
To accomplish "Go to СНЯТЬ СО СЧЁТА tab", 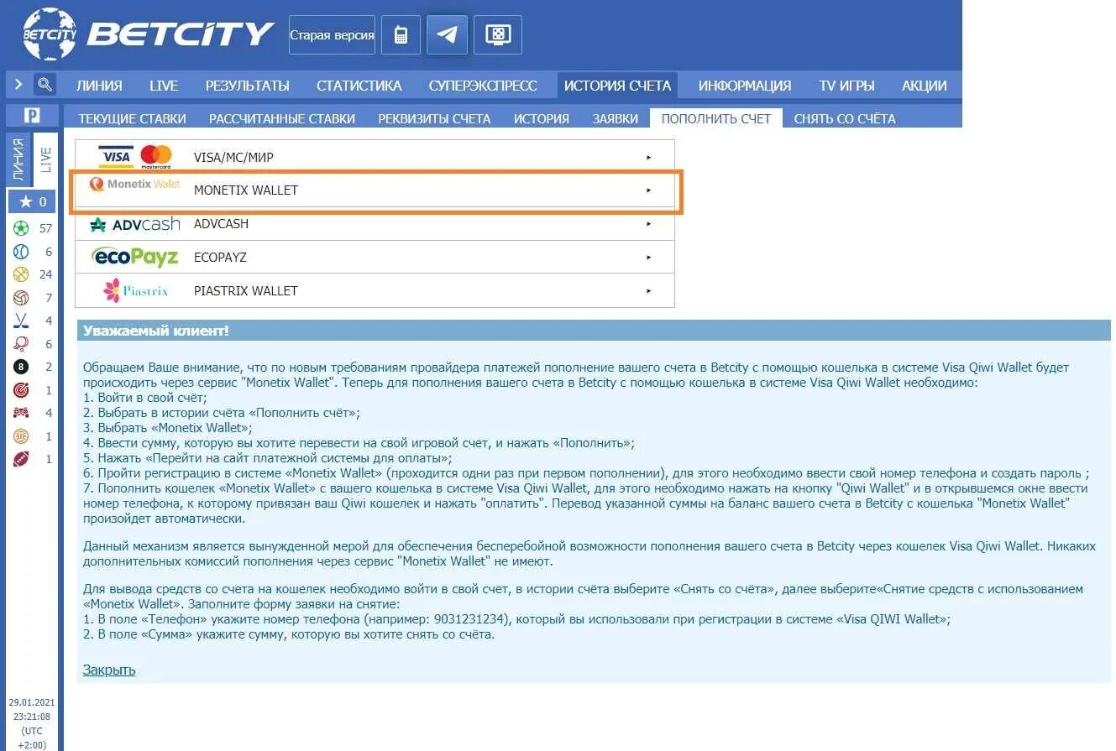I will (845, 118).
